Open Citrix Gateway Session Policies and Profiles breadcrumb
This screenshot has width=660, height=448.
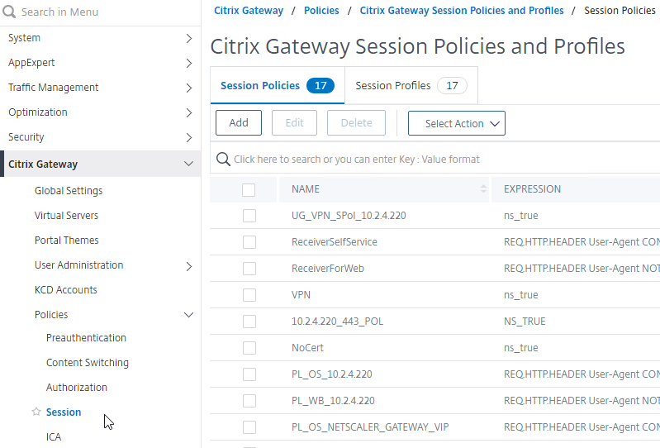[462, 11]
